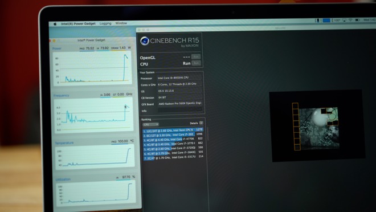Click the GT 0.00 frequency reading
The width and height of the screenshot is (376, 212).
click(118, 95)
